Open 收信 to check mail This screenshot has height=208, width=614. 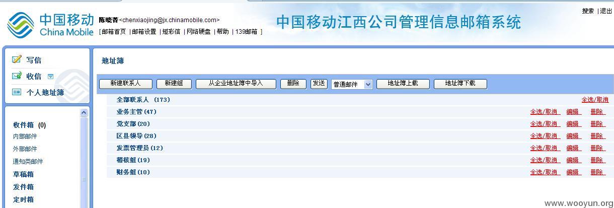(x=34, y=76)
